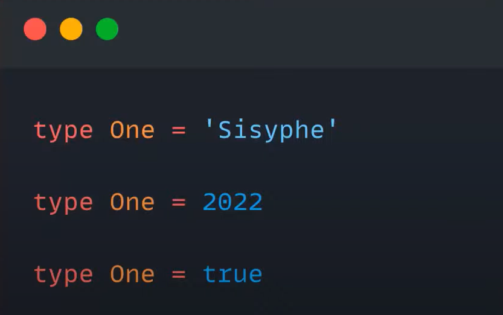Click the yellow minimize window dot
The height and width of the screenshot is (315, 503).
click(71, 29)
